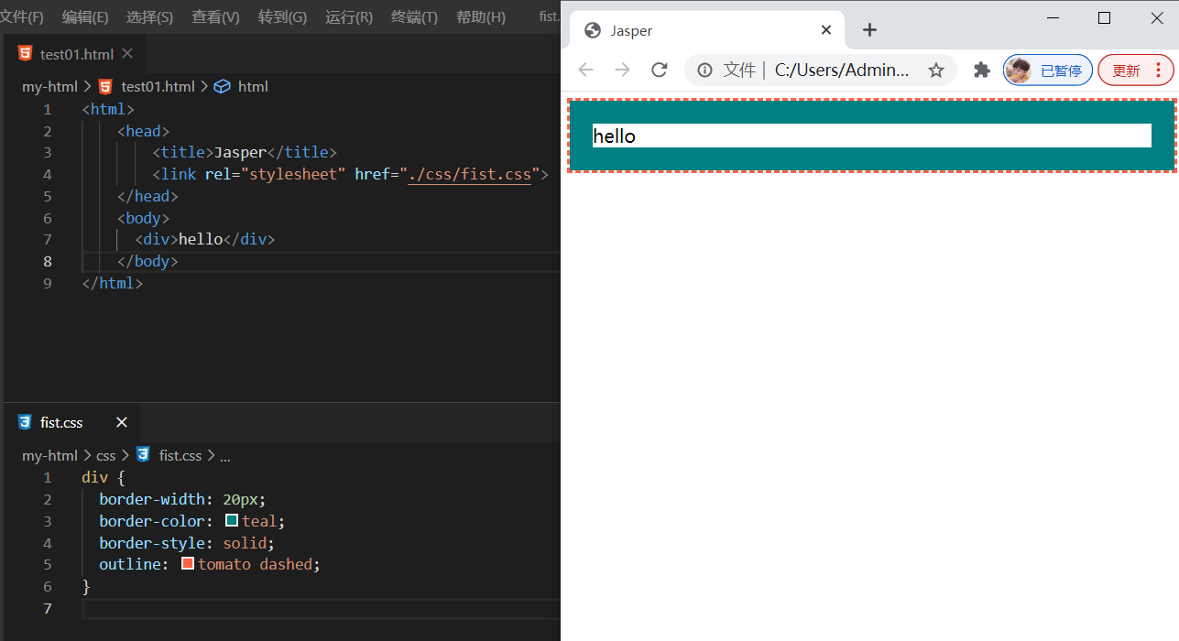Open the 帮助(H) menu

[x=480, y=17]
